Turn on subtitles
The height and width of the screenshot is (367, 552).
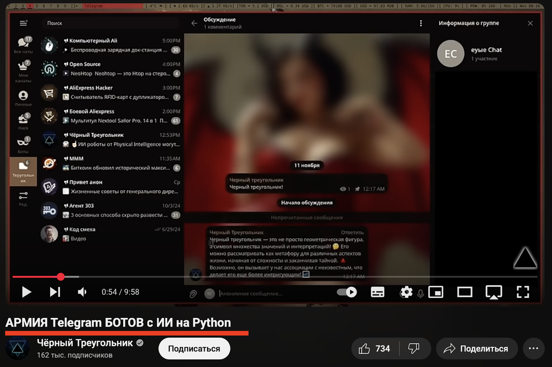pos(377,292)
